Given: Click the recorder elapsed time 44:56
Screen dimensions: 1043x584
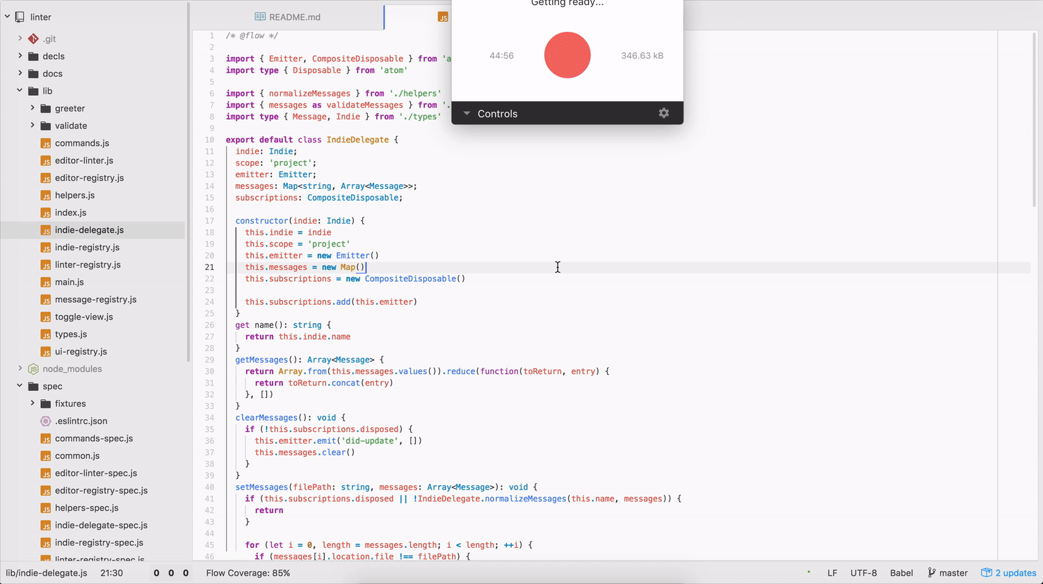Looking at the screenshot, I should point(501,56).
